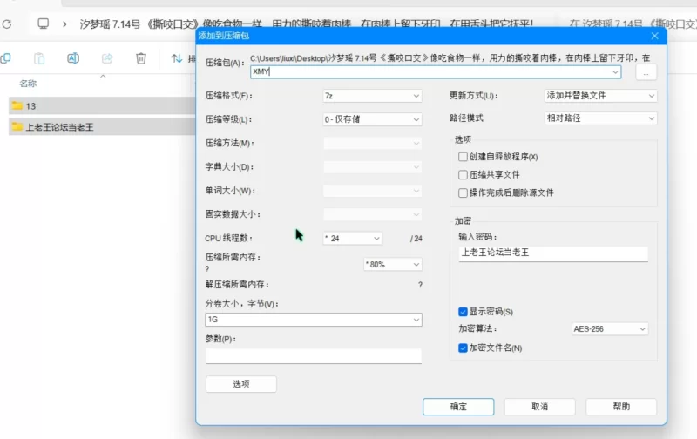The width and height of the screenshot is (697, 439).
Task: Click the 取消 button
Action: 539,407
